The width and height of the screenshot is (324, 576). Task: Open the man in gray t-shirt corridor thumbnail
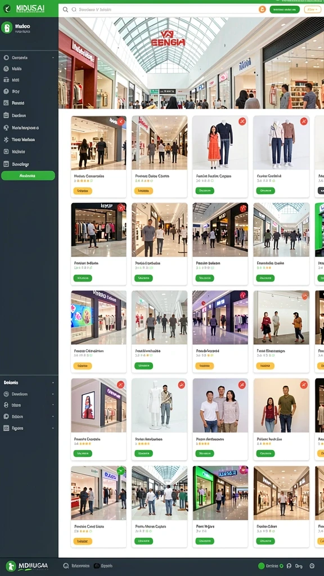(x=159, y=230)
